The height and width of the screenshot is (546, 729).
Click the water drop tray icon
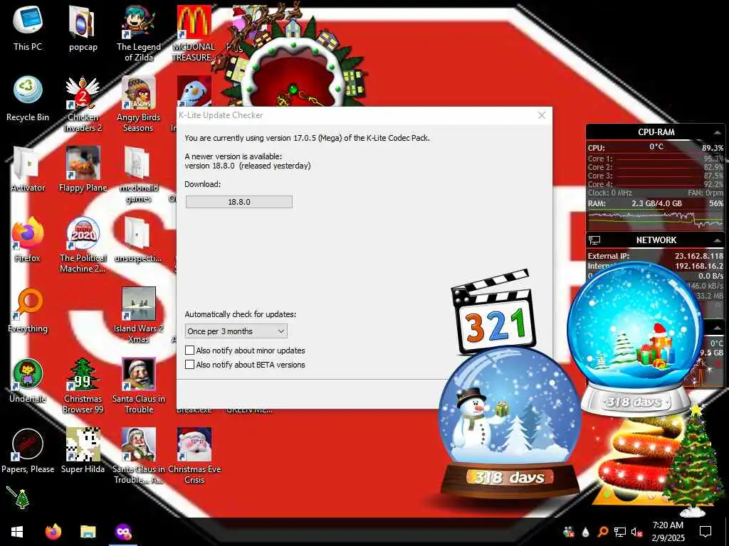(x=585, y=532)
